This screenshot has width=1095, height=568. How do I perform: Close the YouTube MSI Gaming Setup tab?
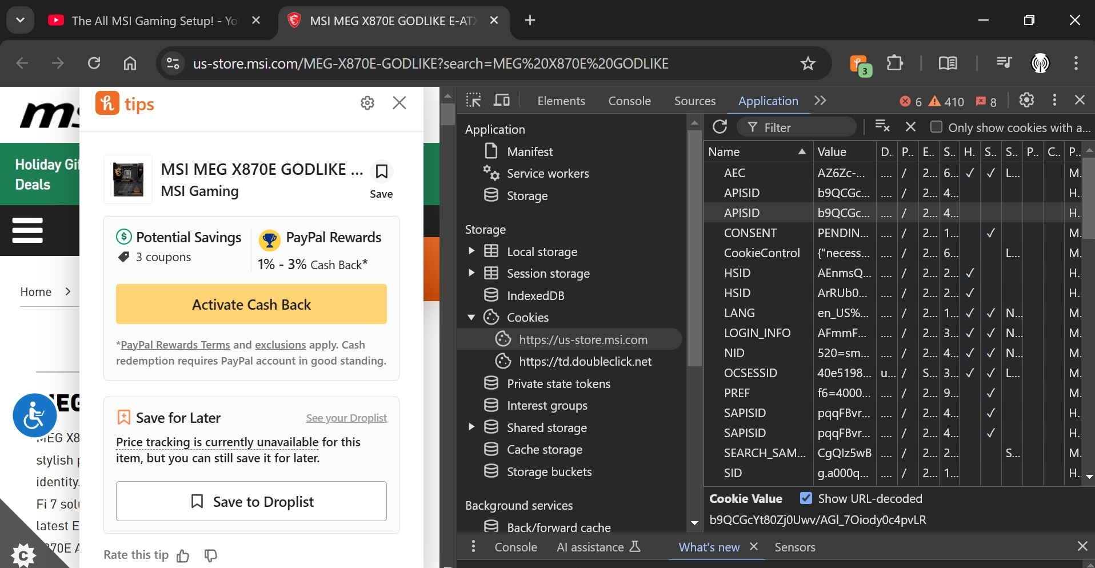click(256, 21)
